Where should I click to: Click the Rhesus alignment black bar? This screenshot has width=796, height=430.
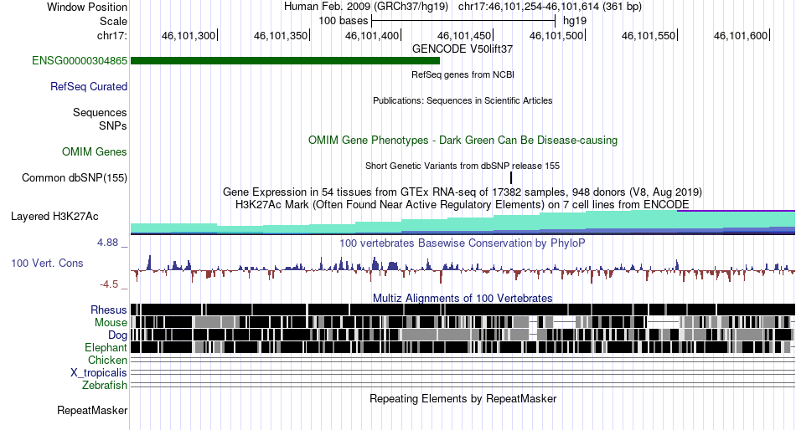[x=463, y=310]
